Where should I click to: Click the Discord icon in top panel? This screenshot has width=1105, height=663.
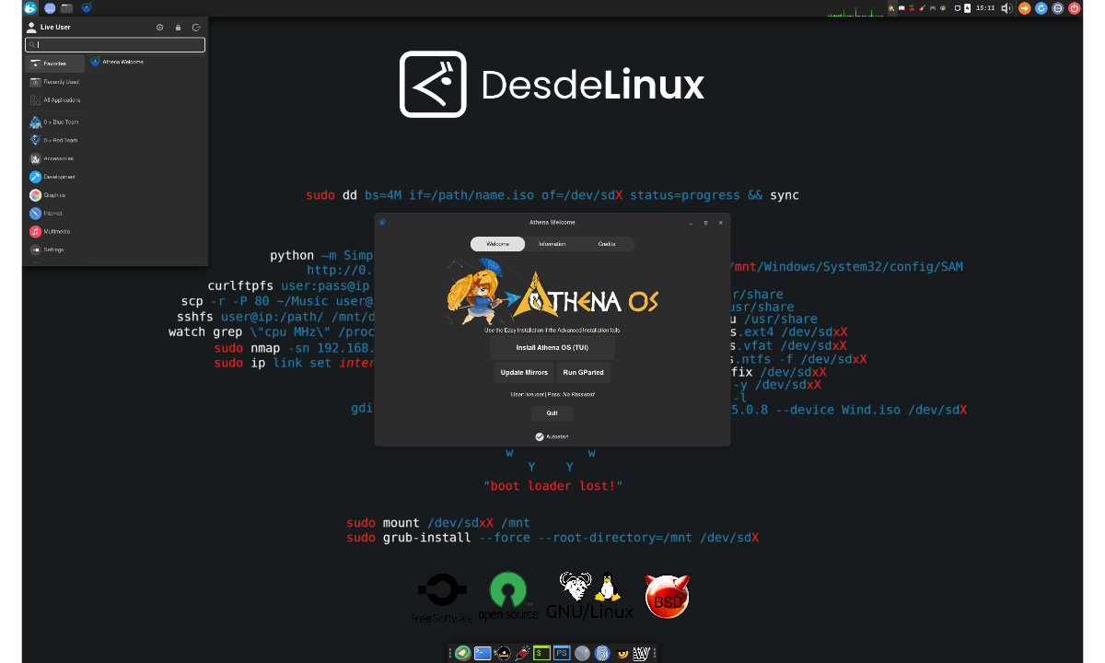pyautogui.click(x=50, y=7)
